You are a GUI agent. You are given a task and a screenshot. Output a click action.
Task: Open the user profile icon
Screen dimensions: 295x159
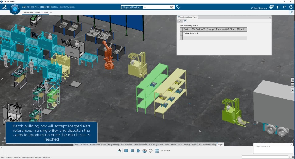pyautogui.click(x=271, y=7)
